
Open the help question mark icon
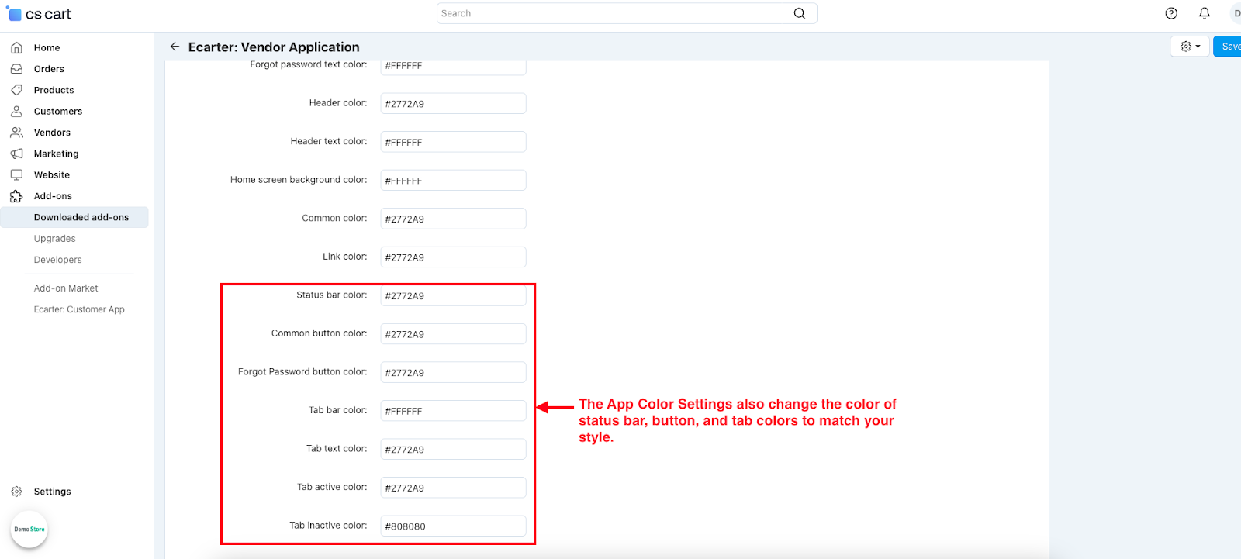(x=1171, y=13)
